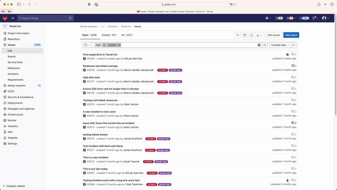
Task: Click the Deployments sidebar icon
Action: tap(5, 103)
